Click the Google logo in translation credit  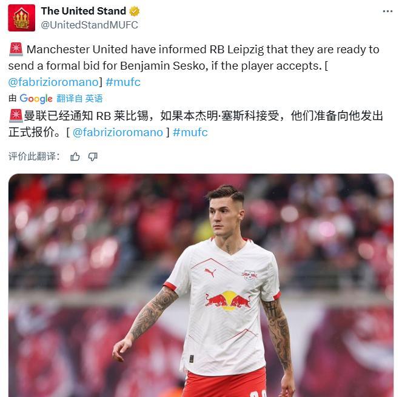pyautogui.click(x=36, y=99)
